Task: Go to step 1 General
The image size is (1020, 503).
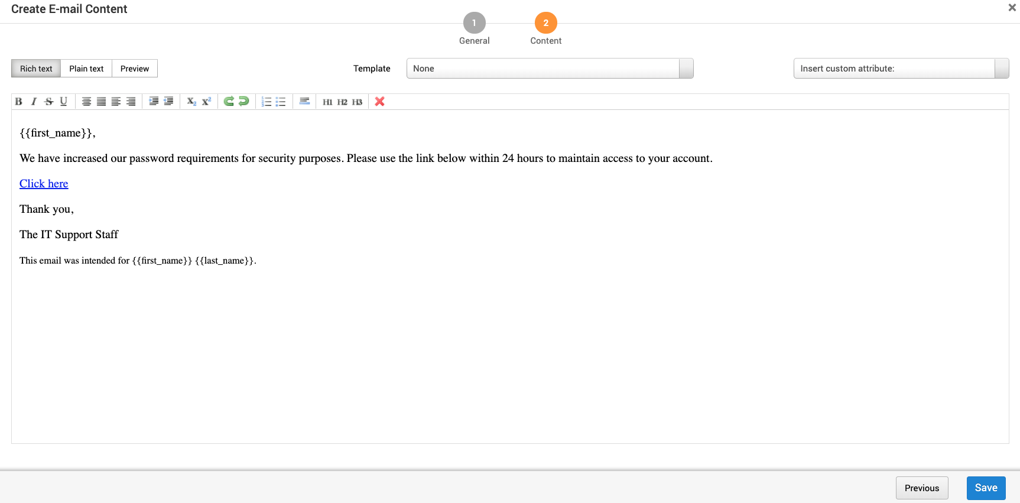Action: coord(474,23)
